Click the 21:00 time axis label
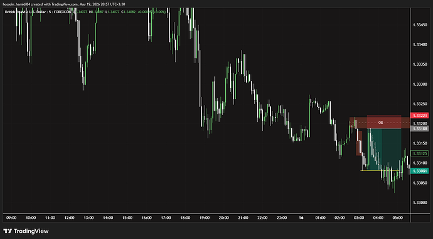The height and width of the screenshot is (239, 433). [243, 218]
